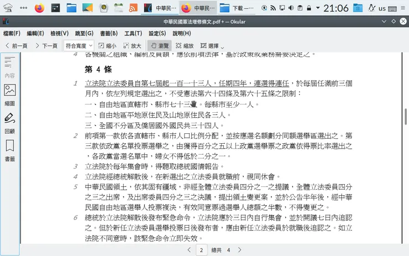Toggle the Zoom (縮放) tool
The height and width of the screenshot is (256, 409).
[185, 46]
